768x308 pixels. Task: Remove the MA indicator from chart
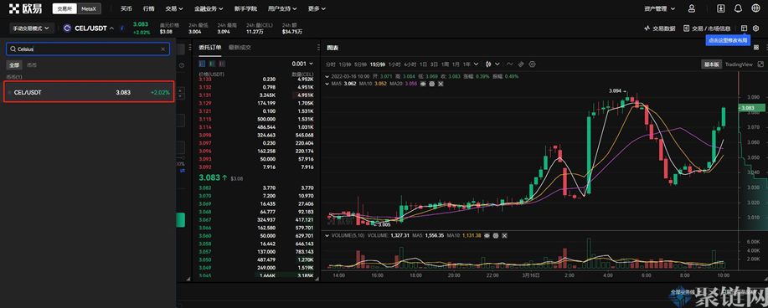tap(441, 84)
